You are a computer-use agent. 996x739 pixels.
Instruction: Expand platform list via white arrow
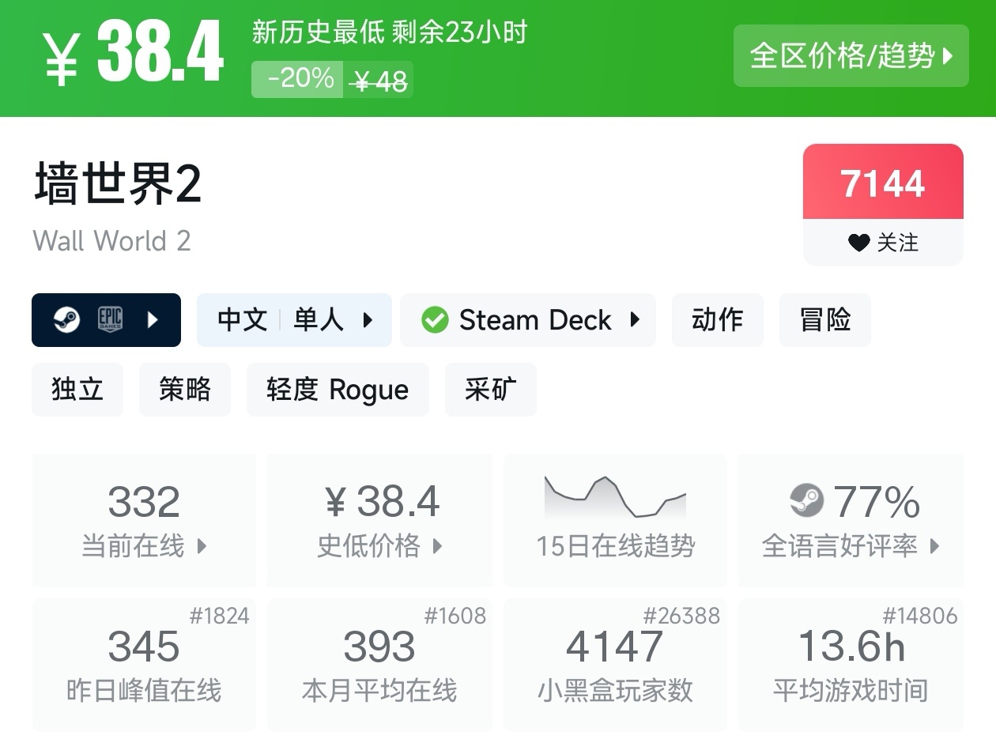153,320
